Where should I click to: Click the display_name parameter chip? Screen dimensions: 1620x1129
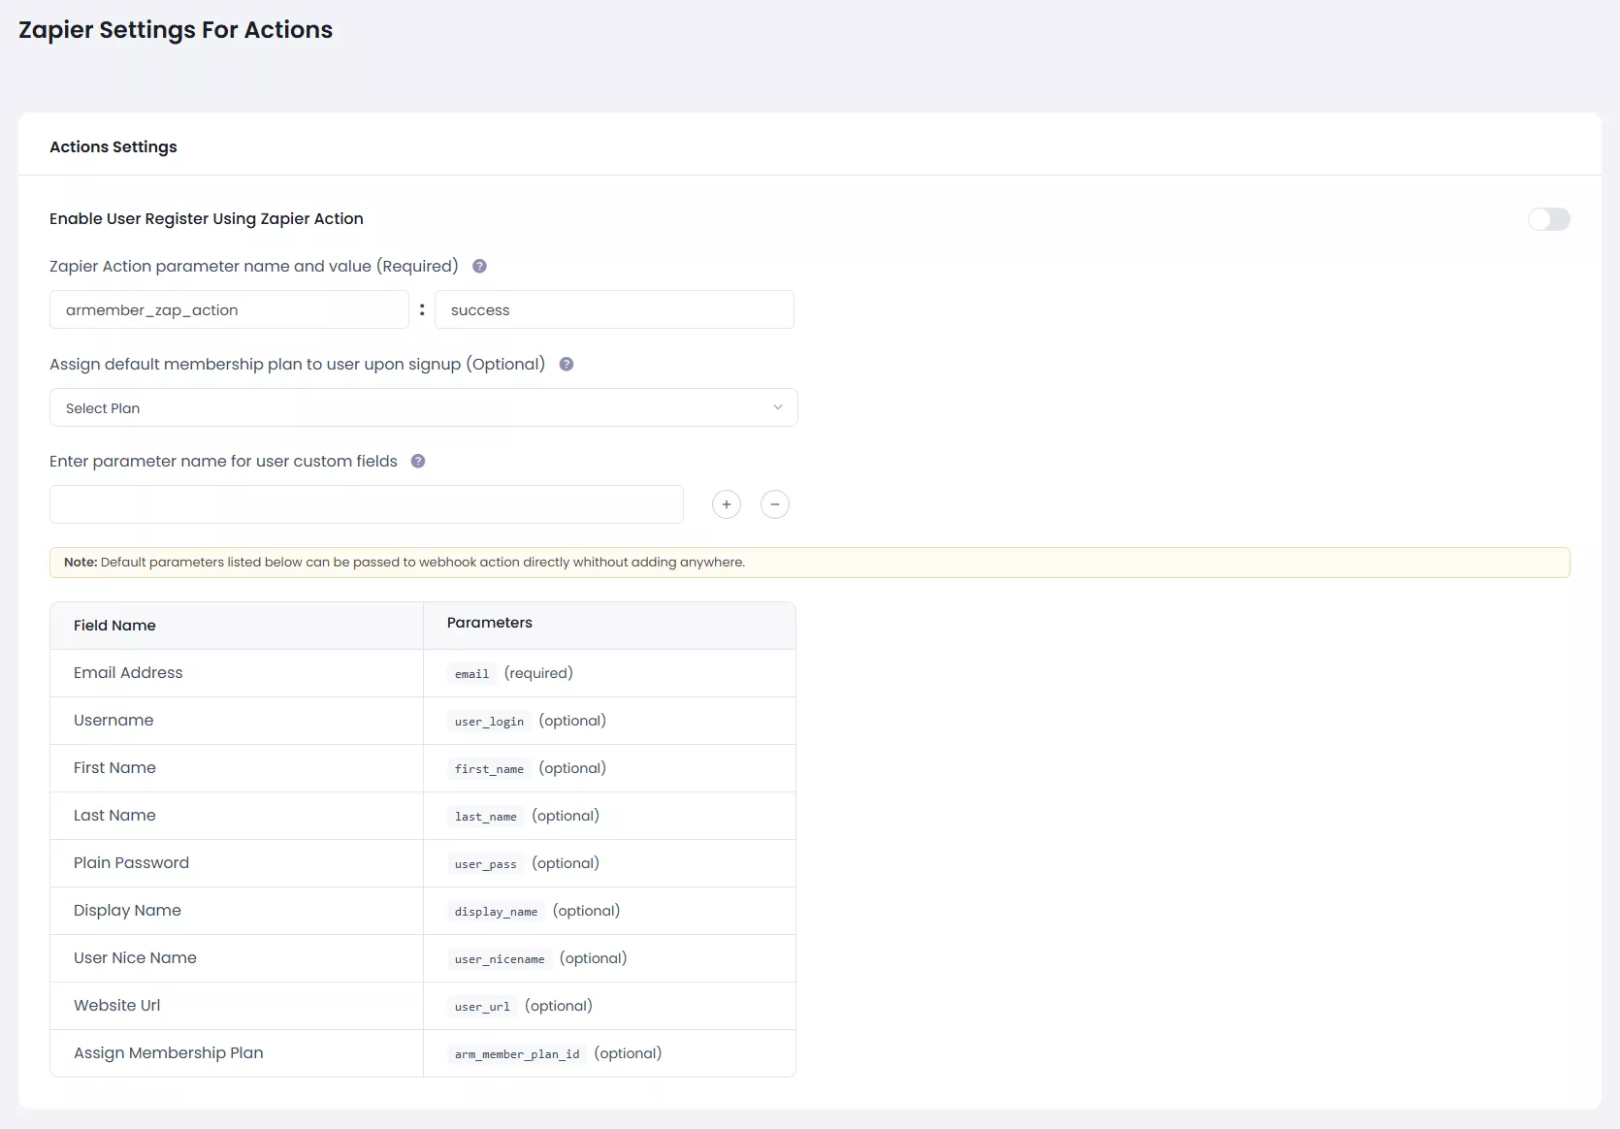[495, 911]
